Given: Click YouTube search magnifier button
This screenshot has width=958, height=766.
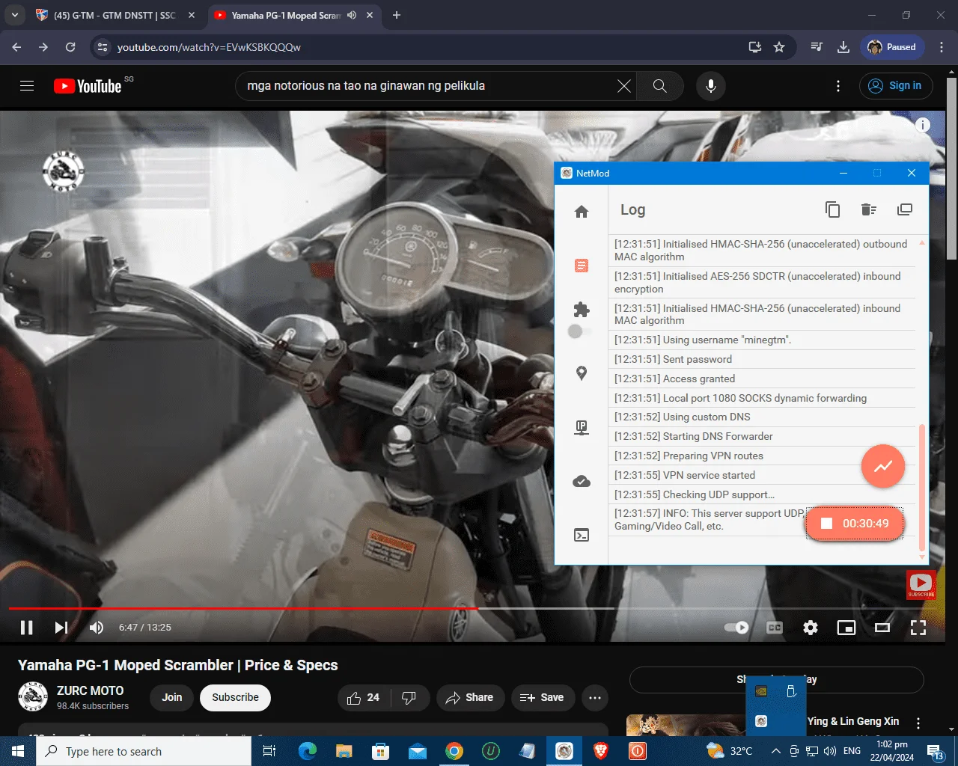Looking at the screenshot, I should (659, 86).
